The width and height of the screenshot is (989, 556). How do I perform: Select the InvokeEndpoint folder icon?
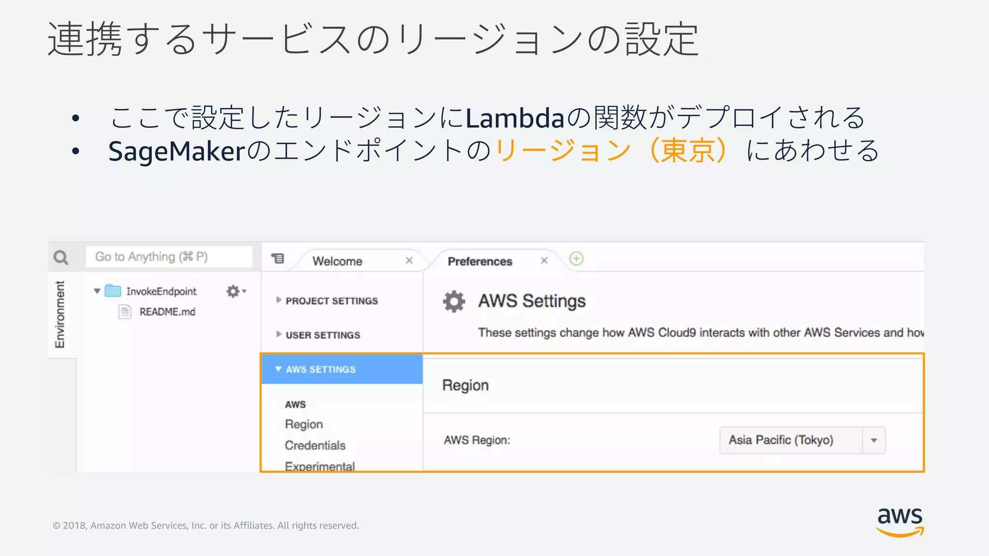pyautogui.click(x=113, y=291)
